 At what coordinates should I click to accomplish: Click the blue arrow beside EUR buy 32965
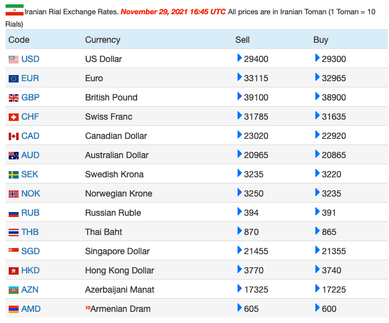point(318,77)
